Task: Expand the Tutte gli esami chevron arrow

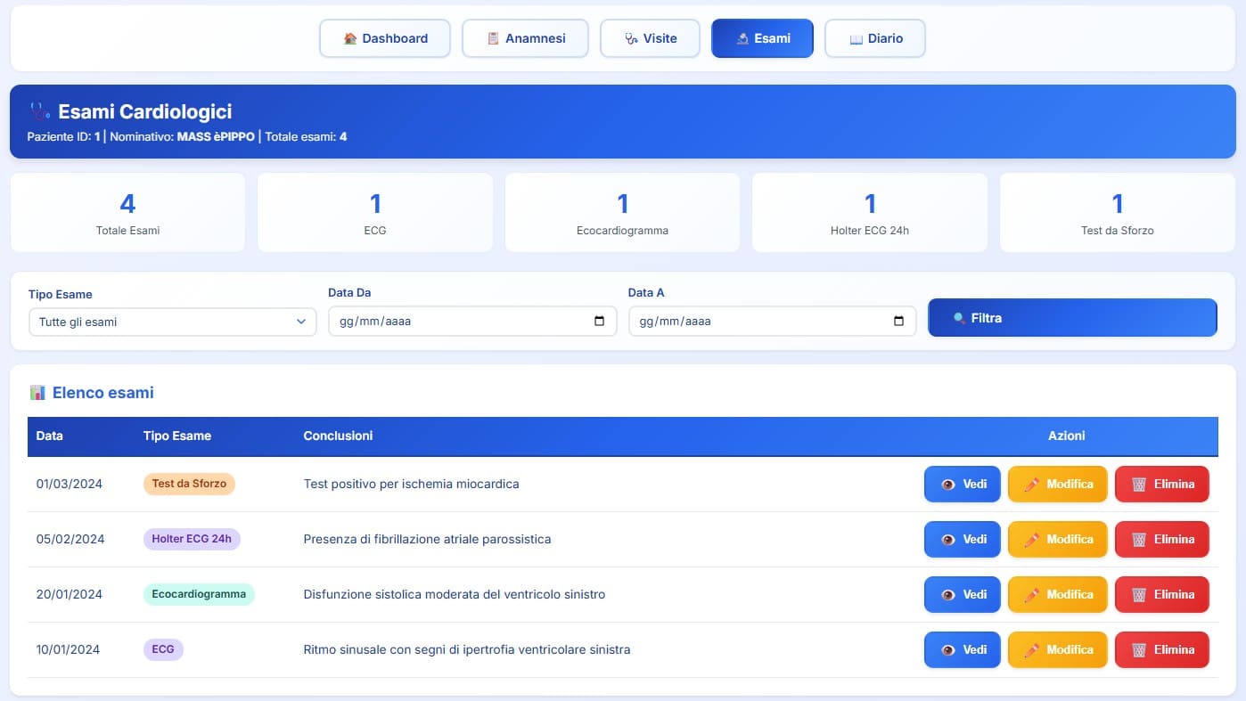Action: (301, 322)
